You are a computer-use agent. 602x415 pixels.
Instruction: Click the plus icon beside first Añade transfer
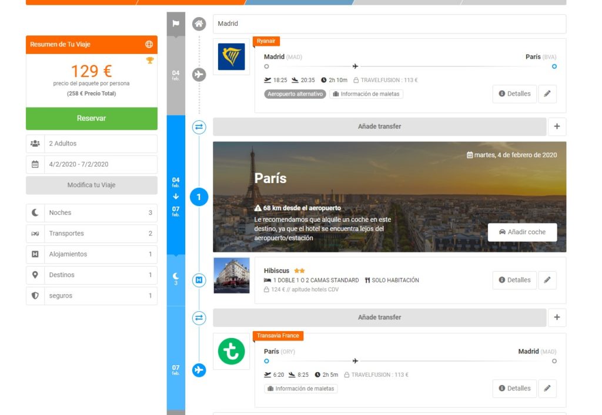tap(557, 126)
